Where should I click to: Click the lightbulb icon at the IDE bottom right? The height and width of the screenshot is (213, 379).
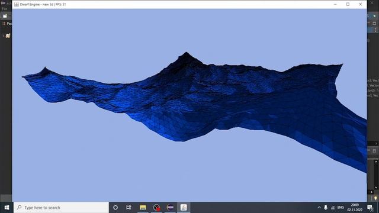pyautogui.click(x=375, y=198)
